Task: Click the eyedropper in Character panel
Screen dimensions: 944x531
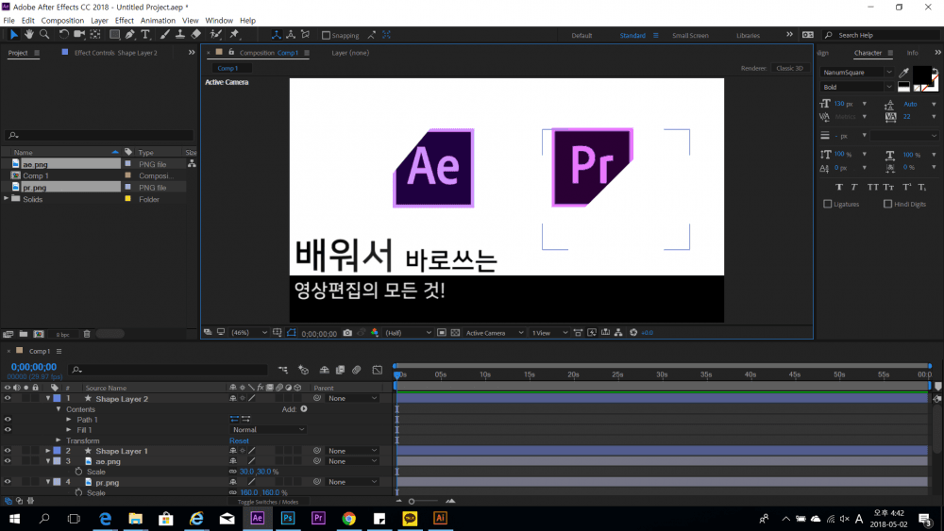Action: tap(903, 73)
